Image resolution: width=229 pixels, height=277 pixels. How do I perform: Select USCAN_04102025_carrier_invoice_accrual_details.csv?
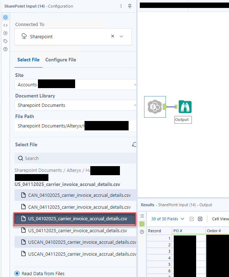click(x=75, y=242)
